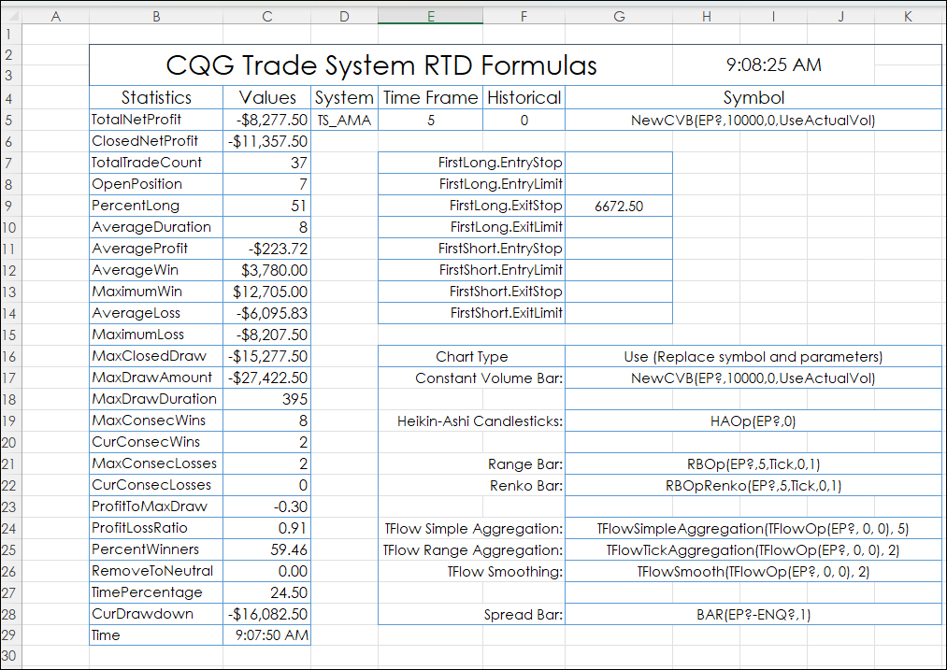
Task: Click the Statistics header cell
Action: (x=156, y=97)
